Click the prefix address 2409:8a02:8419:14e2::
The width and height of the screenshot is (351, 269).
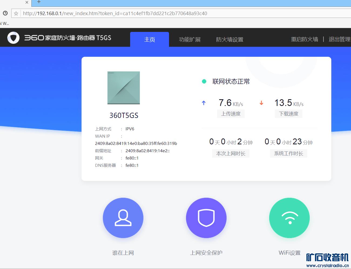pos(147,151)
